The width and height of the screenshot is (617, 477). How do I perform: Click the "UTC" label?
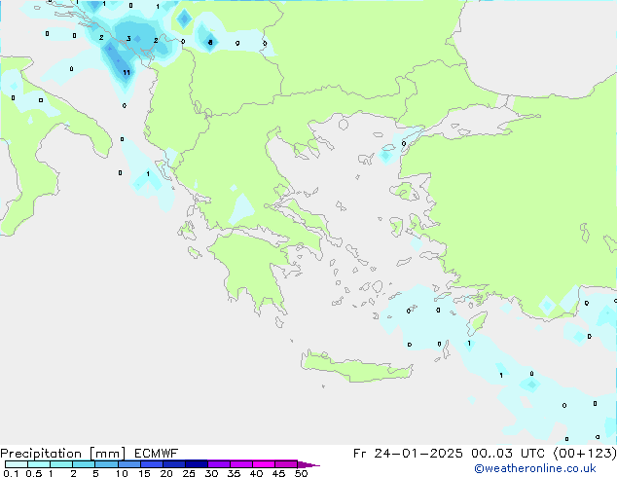tap(532, 454)
